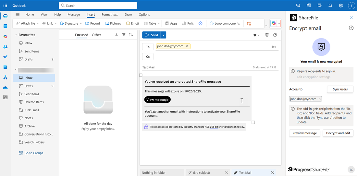Open the notifications bell
The image size is (357, 176).
330,6
